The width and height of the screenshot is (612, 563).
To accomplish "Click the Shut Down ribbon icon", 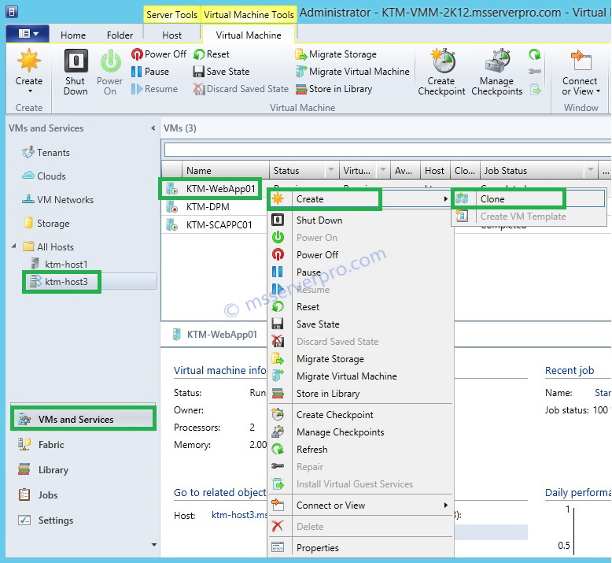I will pos(76,61).
